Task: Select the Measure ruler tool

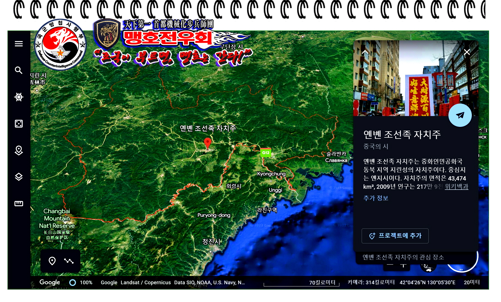Action: coord(19,203)
